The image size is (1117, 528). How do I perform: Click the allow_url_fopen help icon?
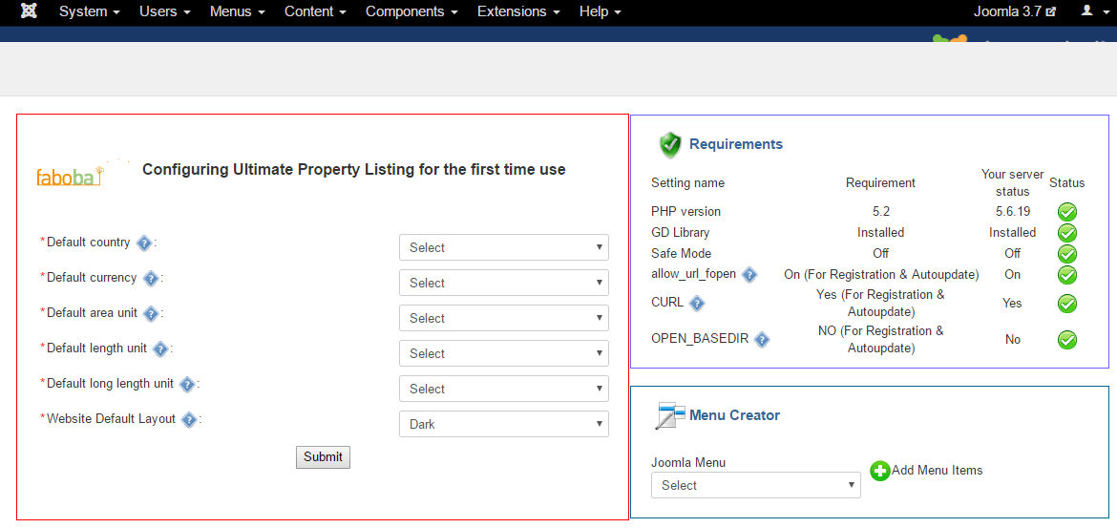pyautogui.click(x=748, y=274)
